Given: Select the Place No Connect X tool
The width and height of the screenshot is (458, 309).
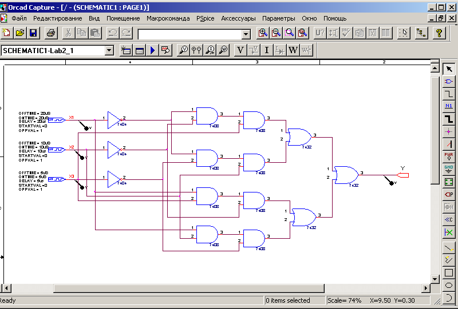Looking at the screenshot, I should pos(449,232).
